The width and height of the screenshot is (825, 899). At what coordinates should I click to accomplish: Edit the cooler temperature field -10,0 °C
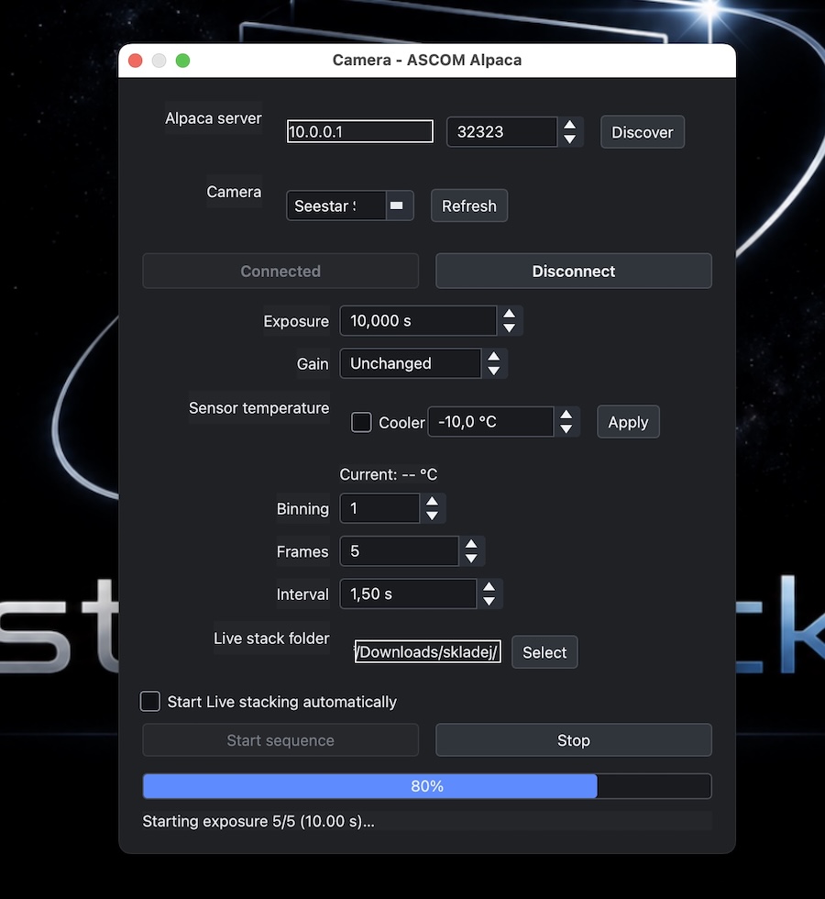point(490,422)
